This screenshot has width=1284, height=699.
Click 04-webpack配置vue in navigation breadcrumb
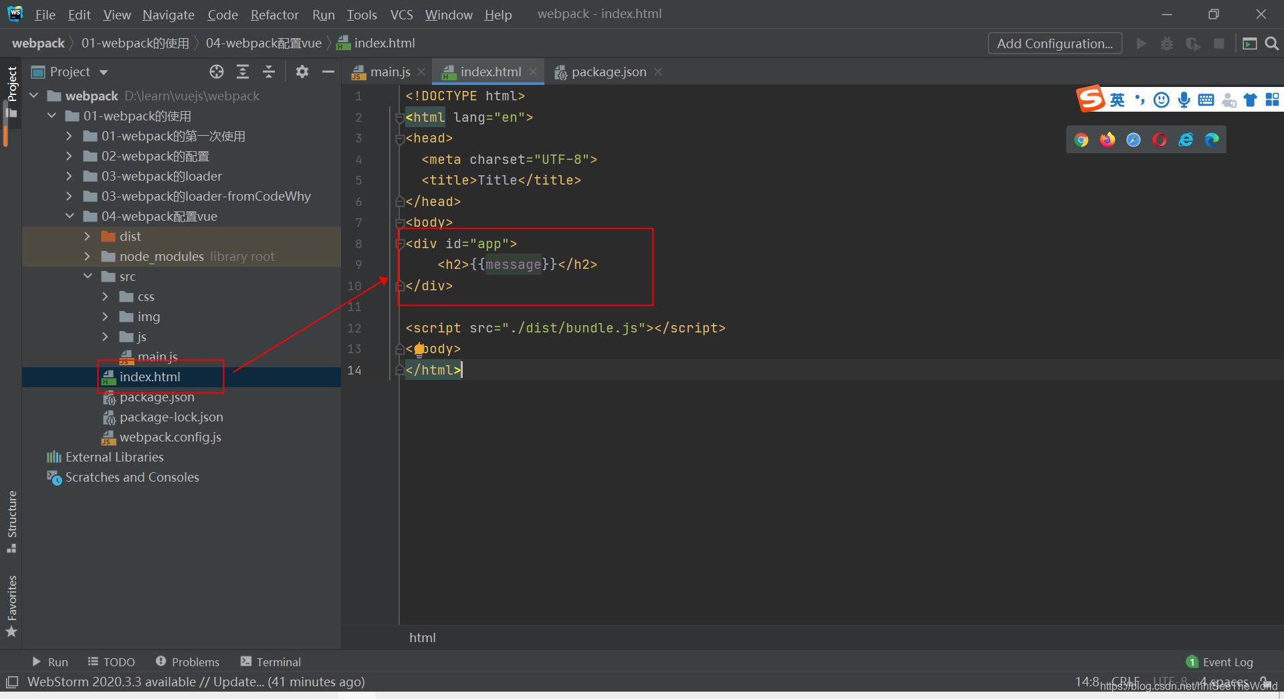[263, 43]
